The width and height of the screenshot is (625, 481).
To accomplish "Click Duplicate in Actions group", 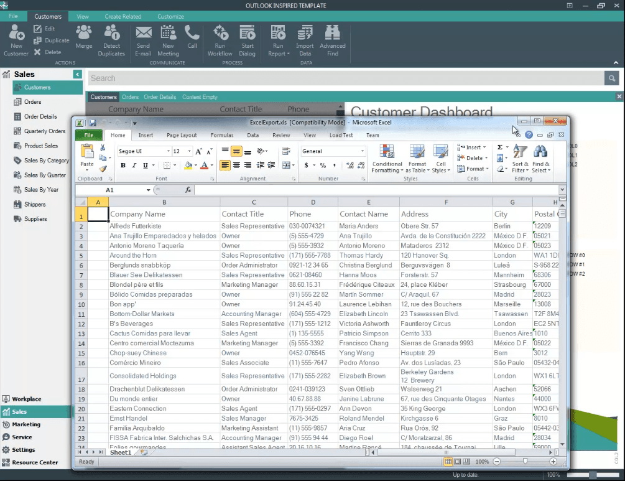I will click(52, 40).
